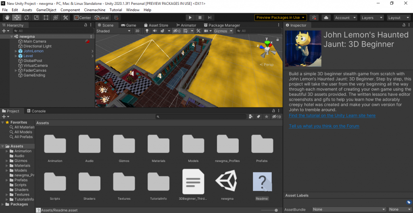The height and width of the screenshot is (213, 413).
Task: Open the Layers dropdown
Action: point(372,18)
